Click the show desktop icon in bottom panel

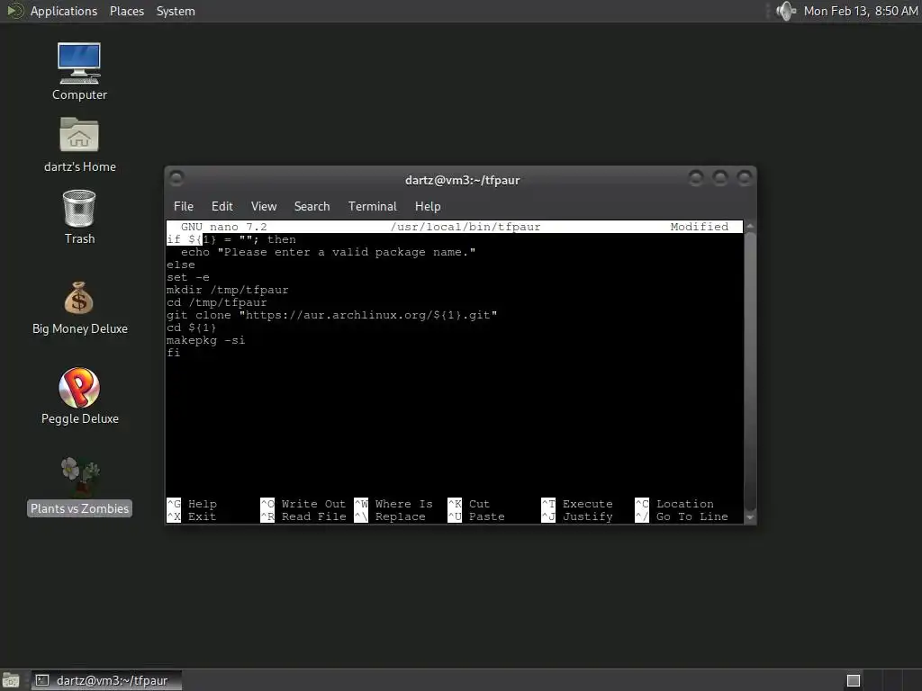click(11, 680)
